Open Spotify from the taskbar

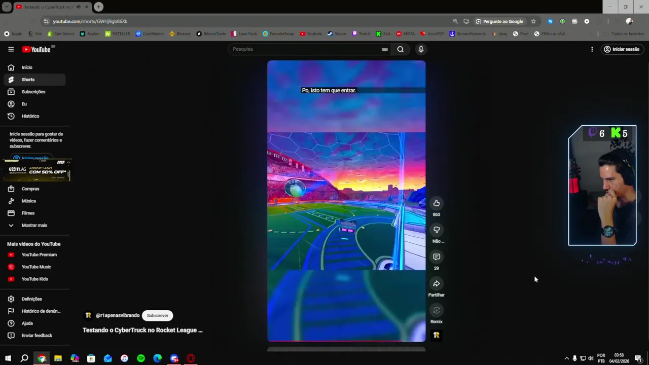coord(141,358)
